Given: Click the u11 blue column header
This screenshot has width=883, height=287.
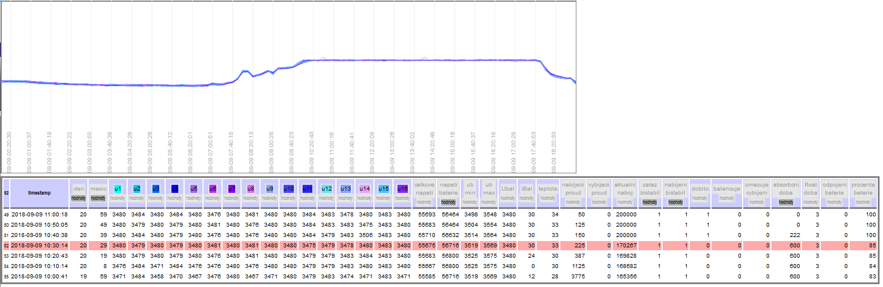Looking at the screenshot, I should (x=307, y=188).
